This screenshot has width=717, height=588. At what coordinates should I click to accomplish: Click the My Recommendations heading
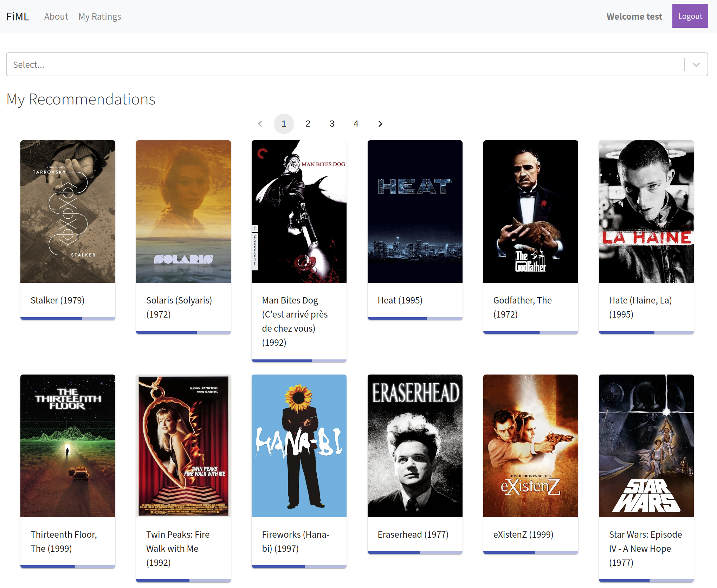(81, 99)
